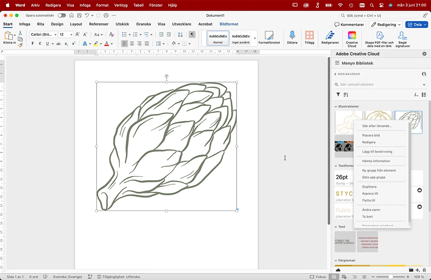Click Svenska (Sverige) language in status bar
The width and height of the screenshot is (431, 280).
click(x=67, y=277)
